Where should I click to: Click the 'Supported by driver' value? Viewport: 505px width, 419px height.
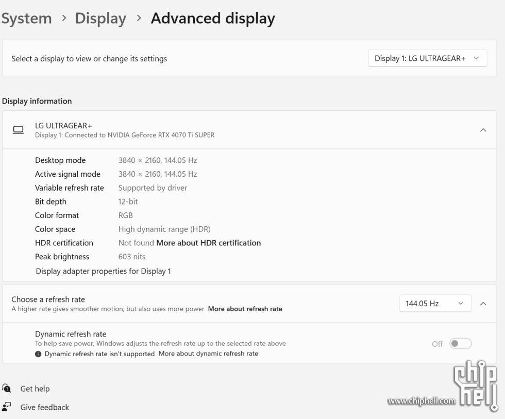coord(153,188)
